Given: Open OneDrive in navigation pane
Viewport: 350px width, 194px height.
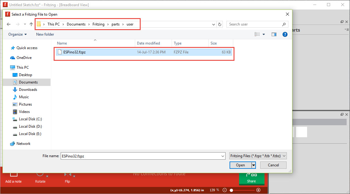Looking at the screenshot, I should click(21, 58).
